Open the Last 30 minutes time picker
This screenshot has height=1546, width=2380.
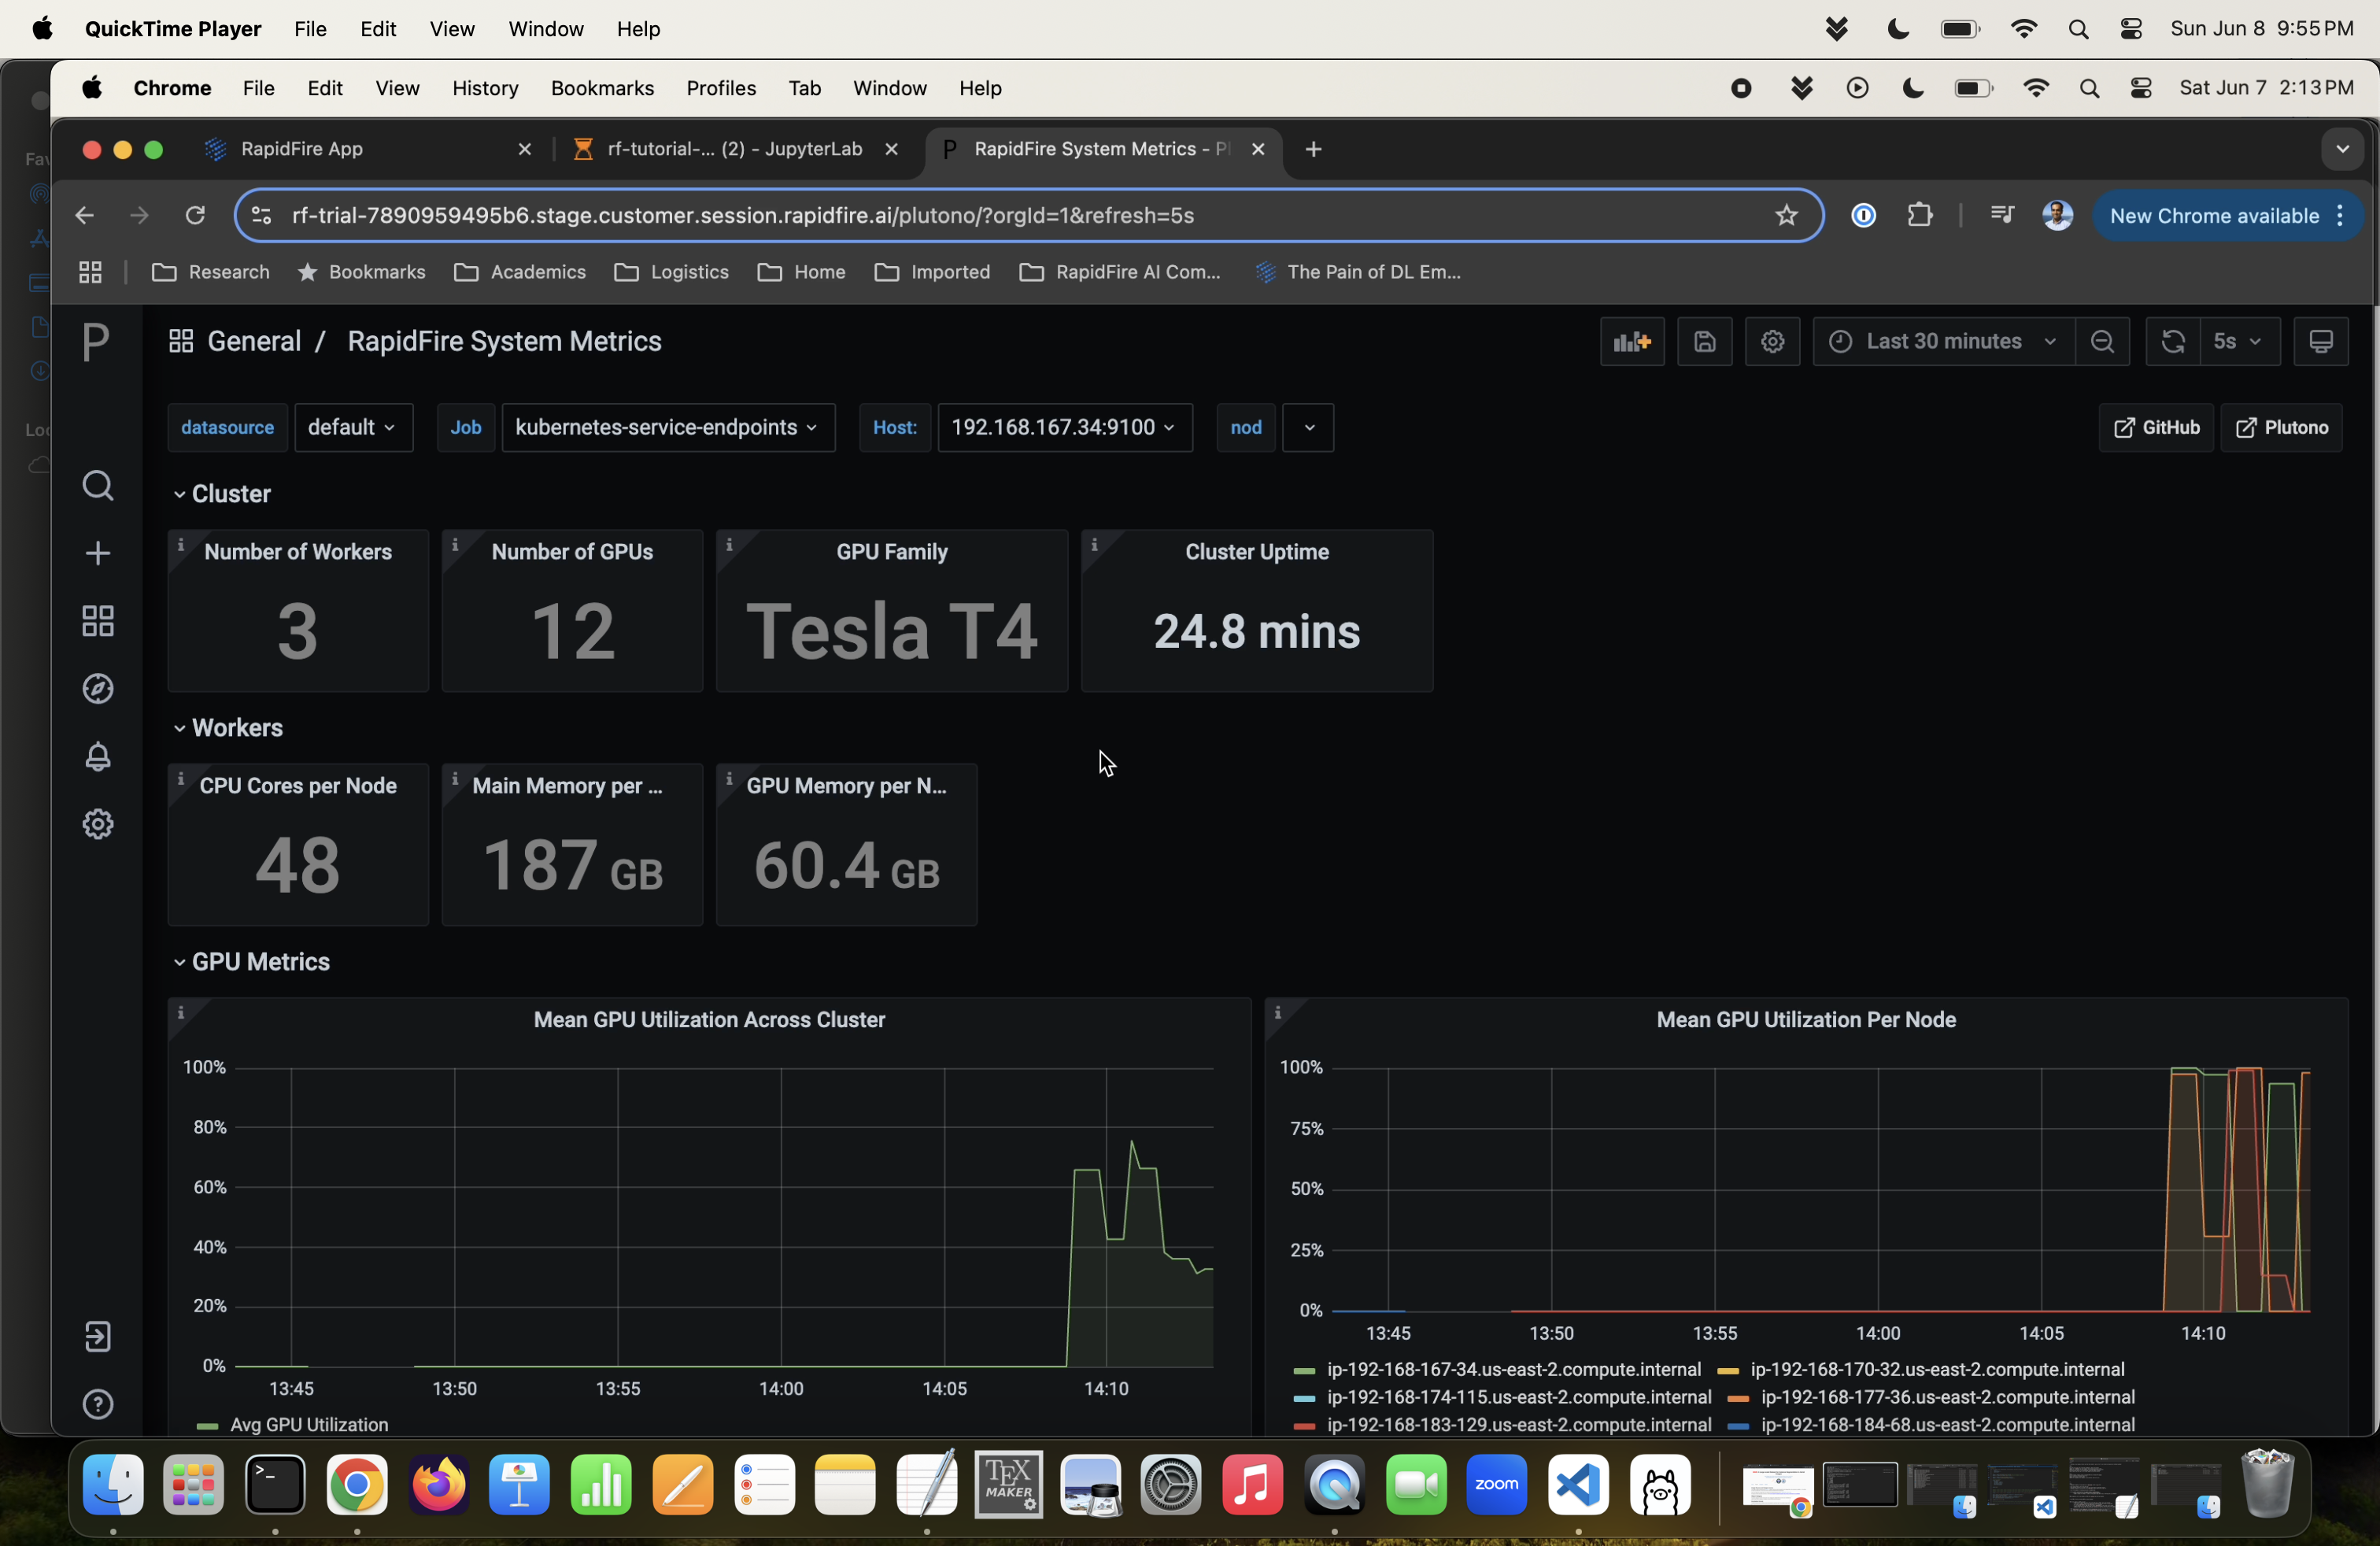pyautogui.click(x=1943, y=342)
